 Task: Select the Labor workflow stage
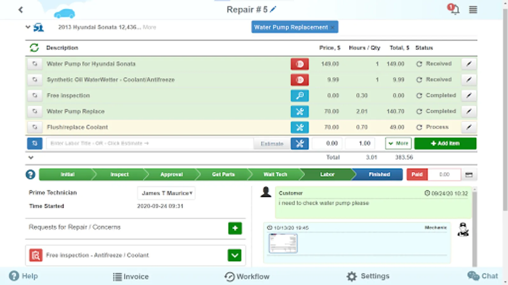pyautogui.click(x=327, y=174)
